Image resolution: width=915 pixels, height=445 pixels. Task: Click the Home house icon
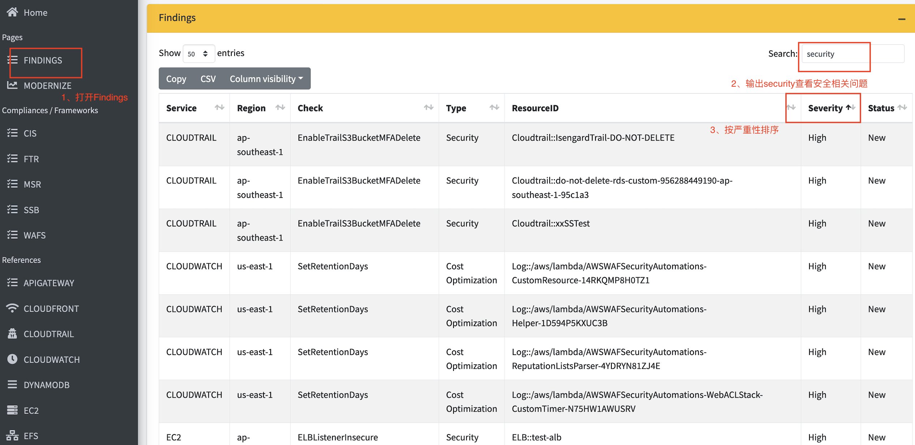(x=12, y=12)
